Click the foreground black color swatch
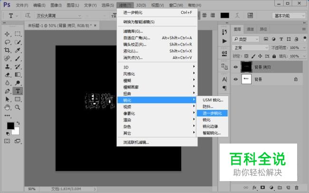309x193 pixels. [10, 126]
